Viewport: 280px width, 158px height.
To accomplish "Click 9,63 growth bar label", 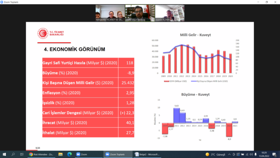I will [177, 106].
